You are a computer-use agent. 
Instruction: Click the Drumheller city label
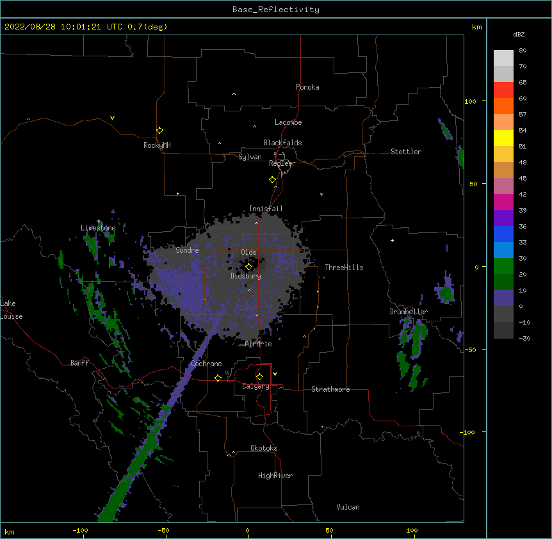409,312
